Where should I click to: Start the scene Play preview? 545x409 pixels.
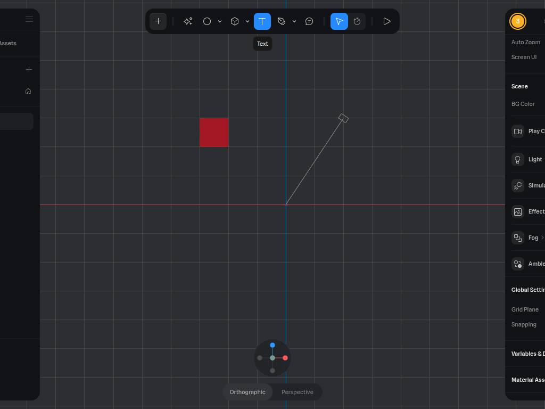[387, 21]
